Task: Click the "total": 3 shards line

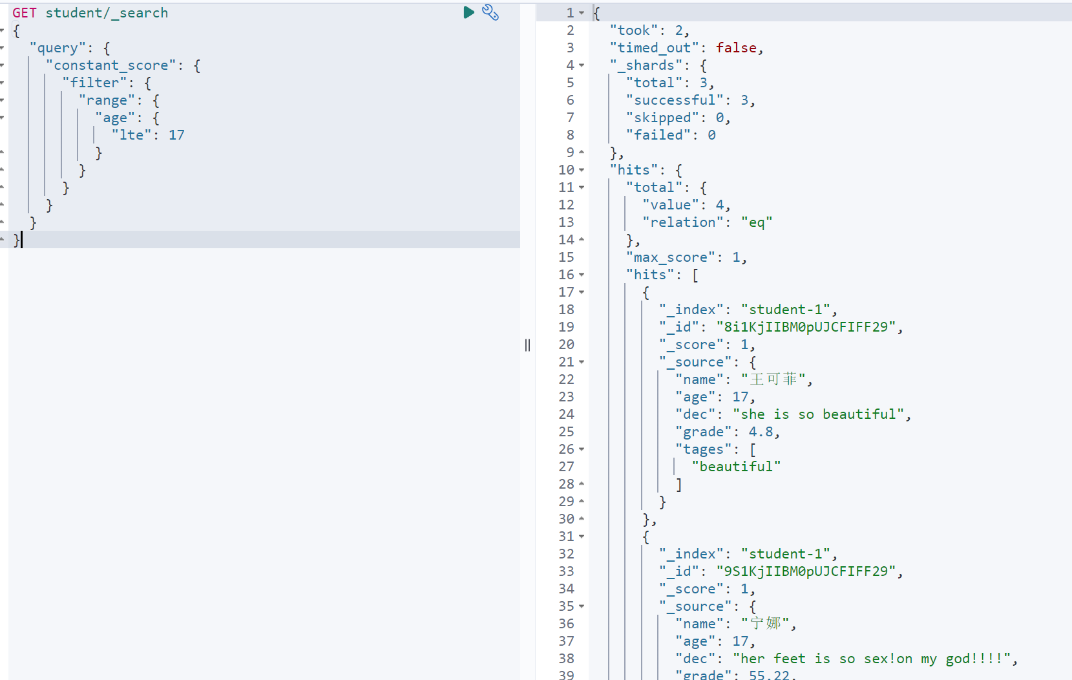Action: tap(670, 83)
